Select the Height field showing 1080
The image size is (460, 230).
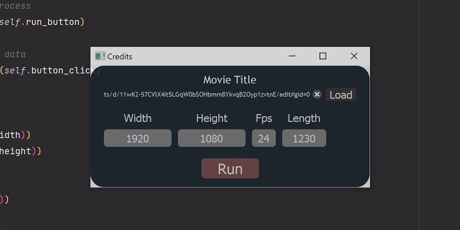click(x=211, y=138)
